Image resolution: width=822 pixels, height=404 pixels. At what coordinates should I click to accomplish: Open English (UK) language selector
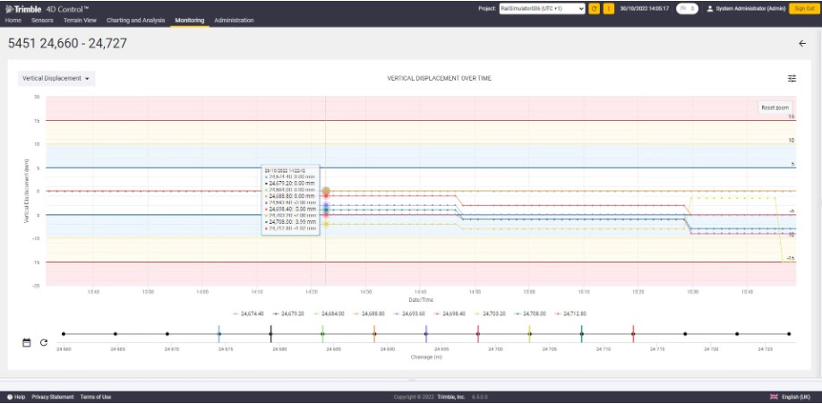[791, 397]
